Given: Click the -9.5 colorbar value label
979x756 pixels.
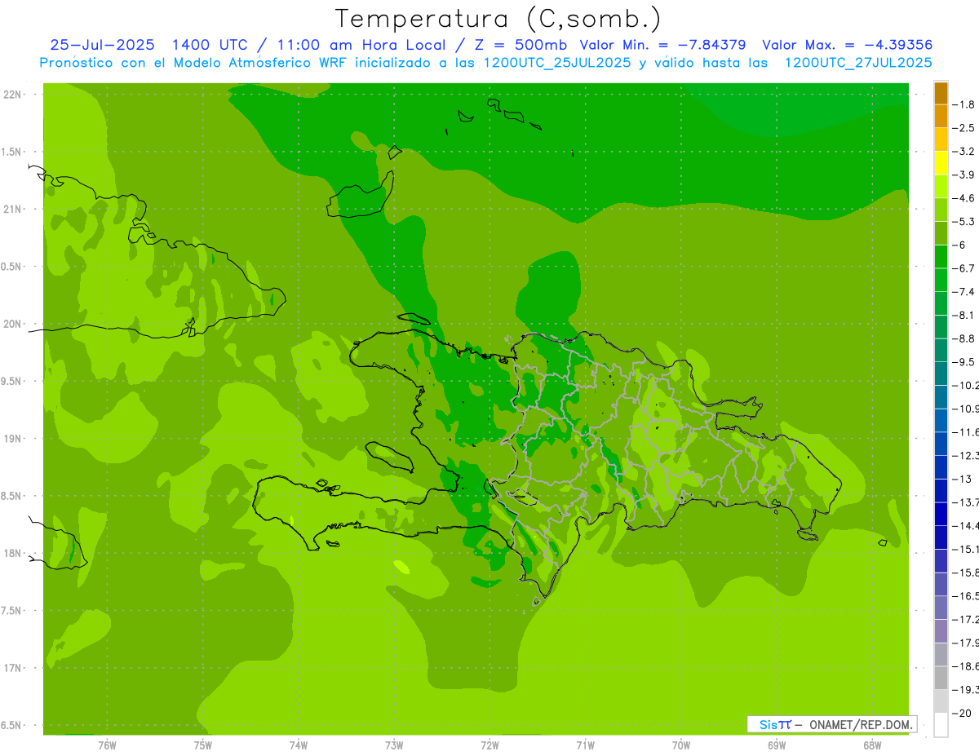Looking at the screenshot, I should (963, 362).
